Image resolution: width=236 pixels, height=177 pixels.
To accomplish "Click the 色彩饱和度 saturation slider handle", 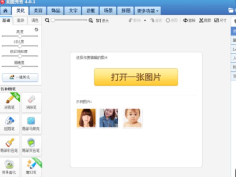I will (20, 56).
